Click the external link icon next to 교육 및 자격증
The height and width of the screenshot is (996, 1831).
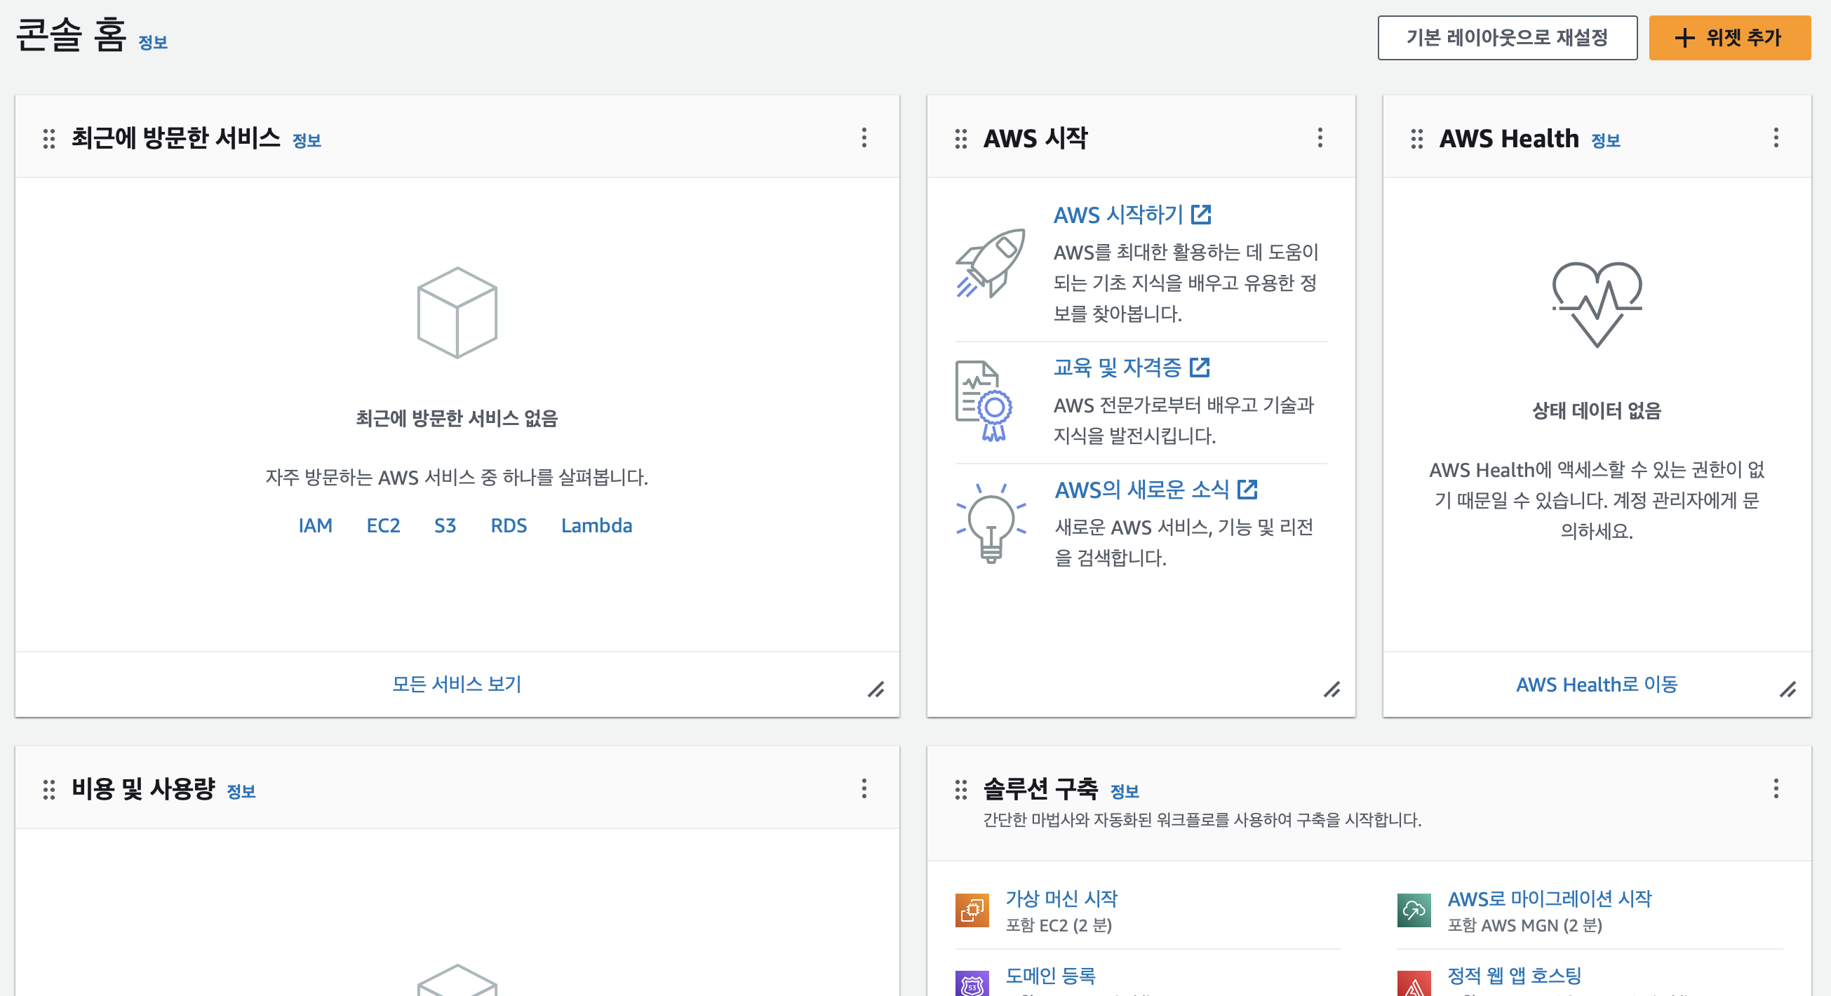[1200, 368]
